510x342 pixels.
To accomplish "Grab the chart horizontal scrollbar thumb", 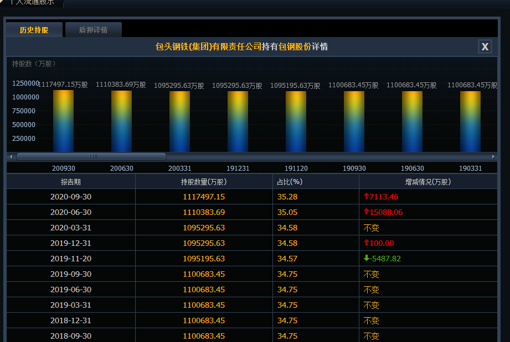I will coord(91,157).
